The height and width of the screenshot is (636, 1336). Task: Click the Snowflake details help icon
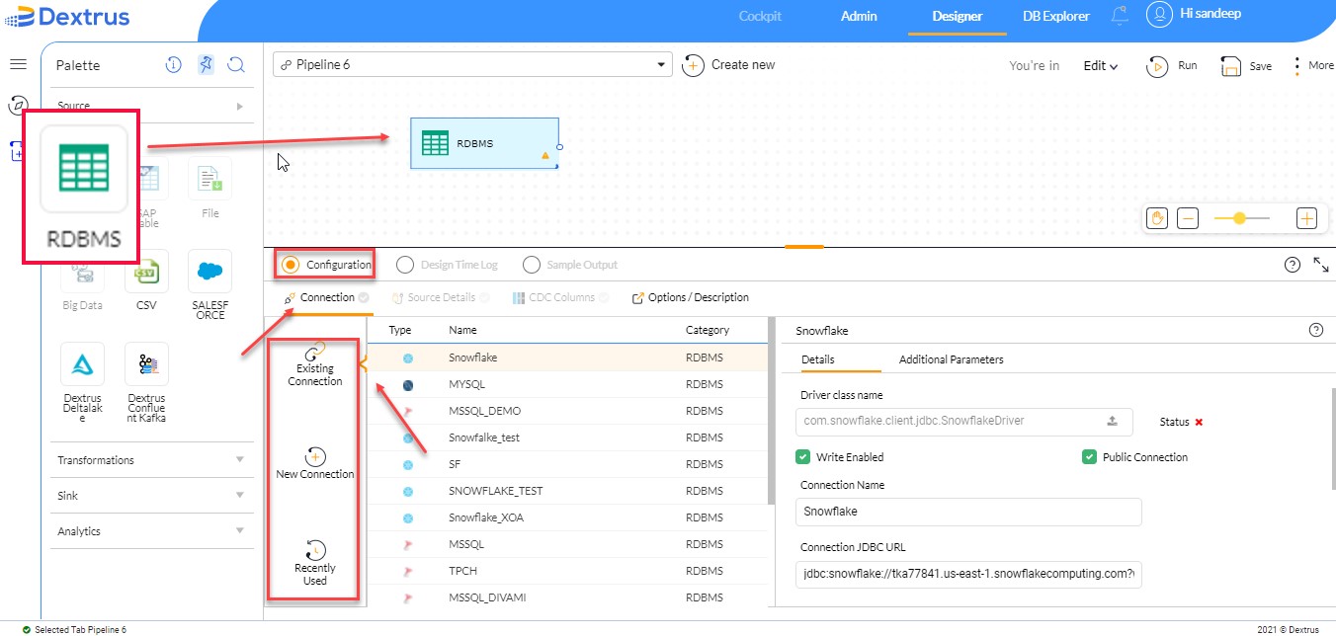[x=1315, y=331]
